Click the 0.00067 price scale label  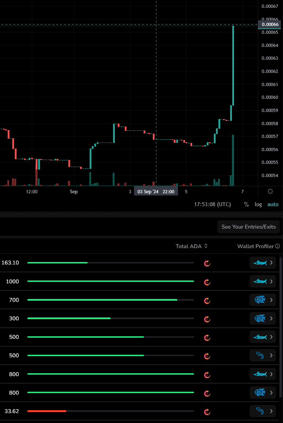(x=270, y=6)
